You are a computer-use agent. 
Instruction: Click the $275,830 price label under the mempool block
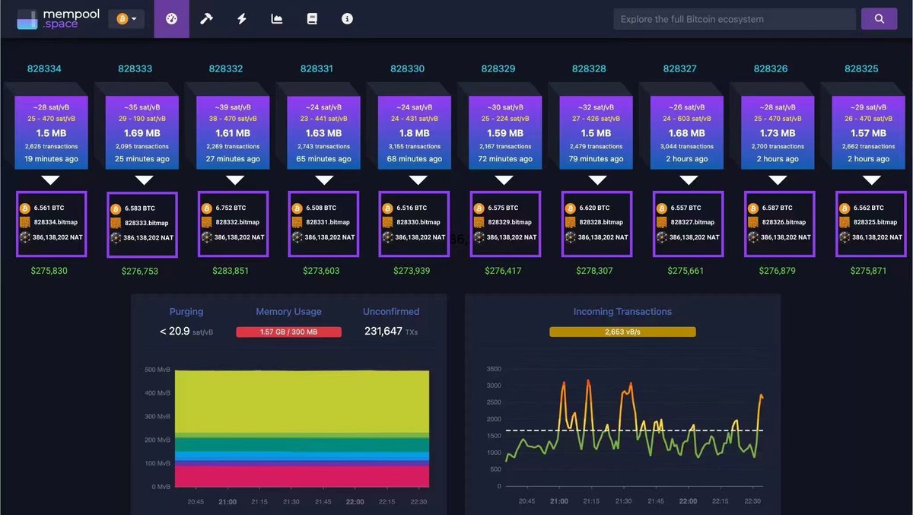tap(50, 270)
